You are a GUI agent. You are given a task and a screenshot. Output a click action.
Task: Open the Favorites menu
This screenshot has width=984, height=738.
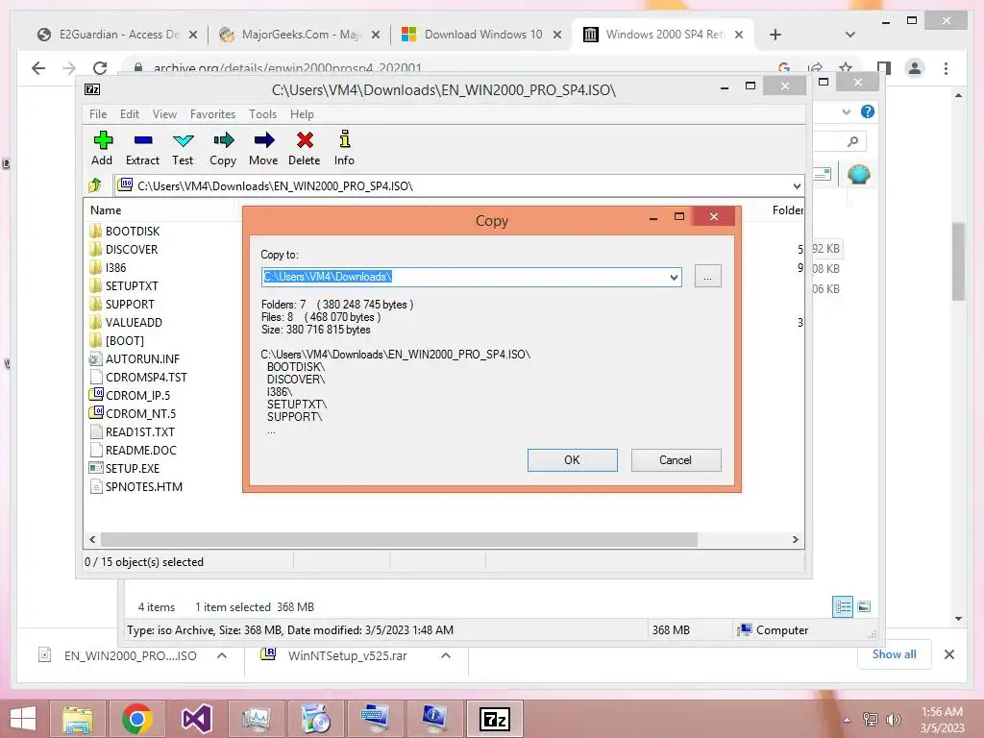tap(212, 114)
